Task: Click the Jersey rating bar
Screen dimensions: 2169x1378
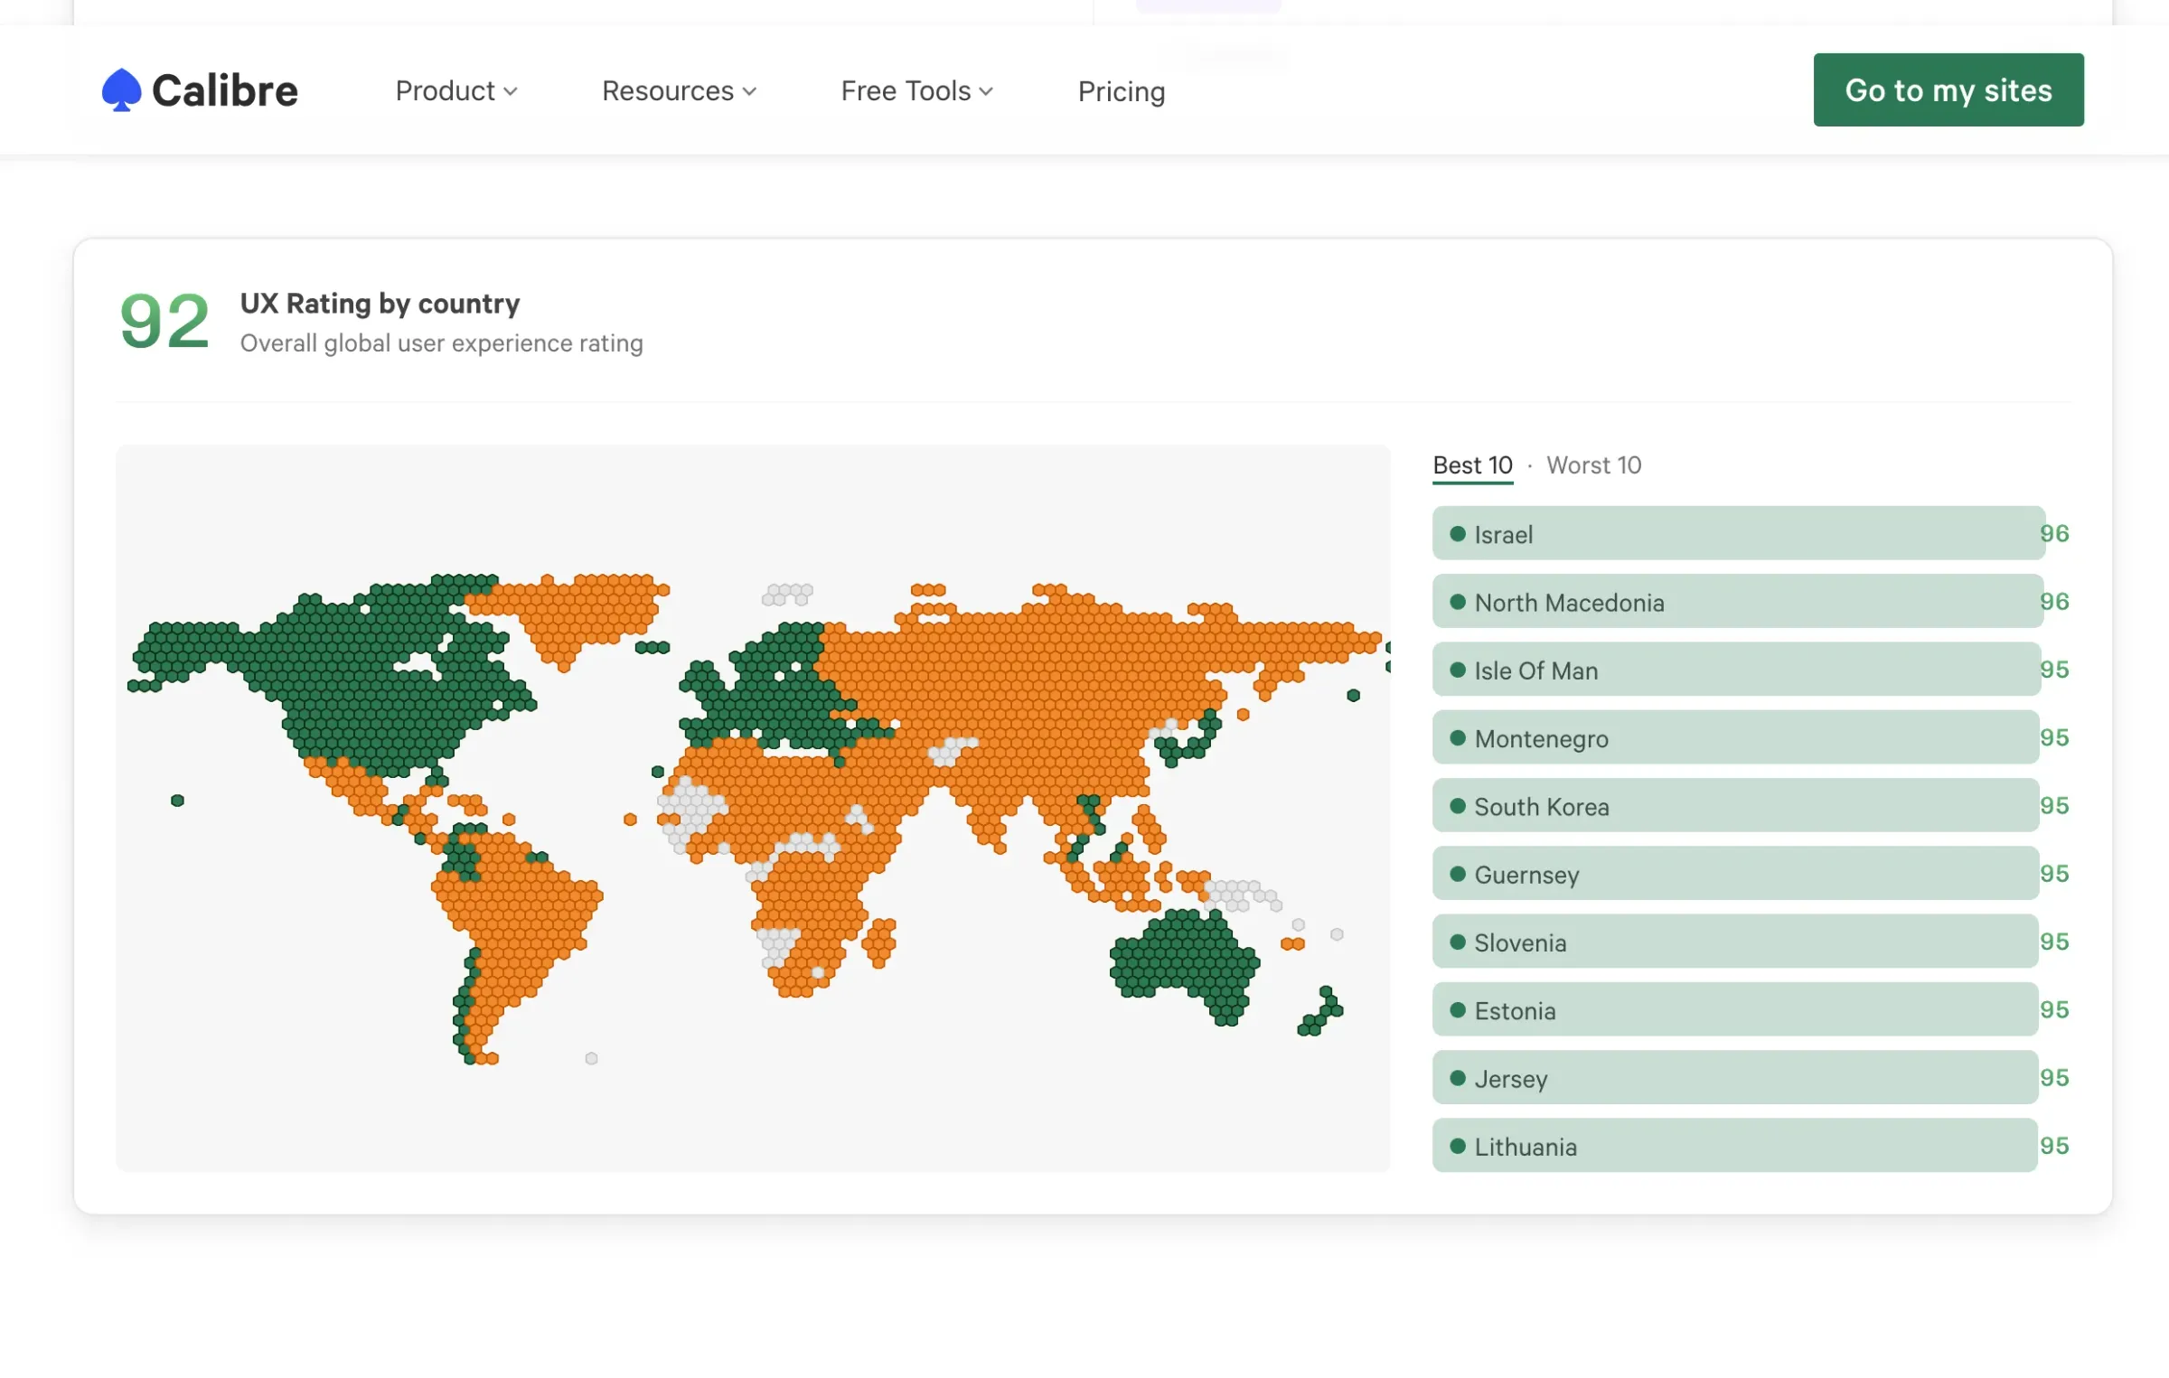Action: 1735,1077
